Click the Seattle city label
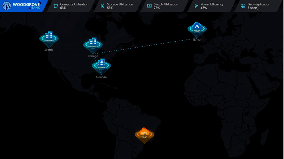284x159 pixels. 49,50
